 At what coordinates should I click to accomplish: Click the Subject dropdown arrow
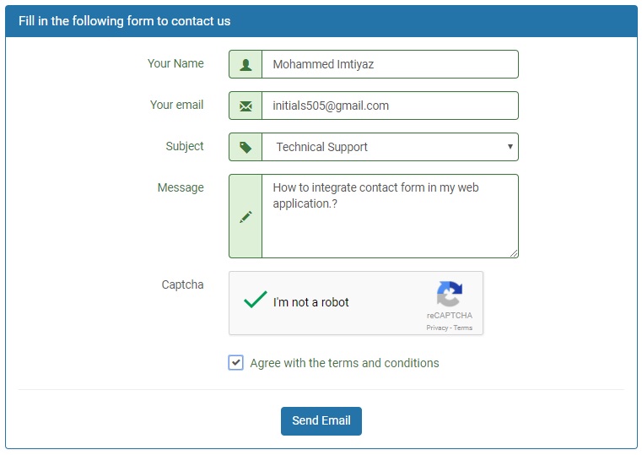510,147
